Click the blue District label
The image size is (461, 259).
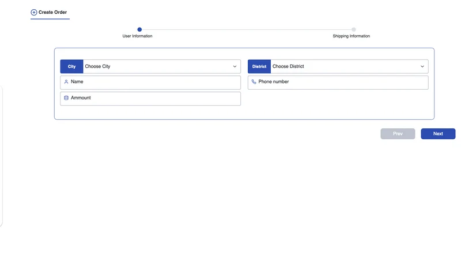click(x=259, y=66)
